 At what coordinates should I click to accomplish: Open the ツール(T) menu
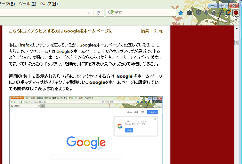[x=27, y=4]
